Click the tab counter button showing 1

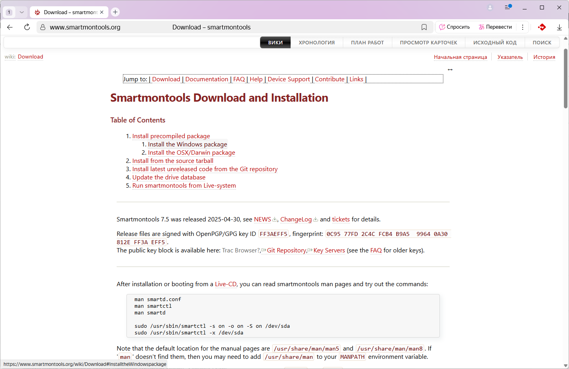point(9,12)
